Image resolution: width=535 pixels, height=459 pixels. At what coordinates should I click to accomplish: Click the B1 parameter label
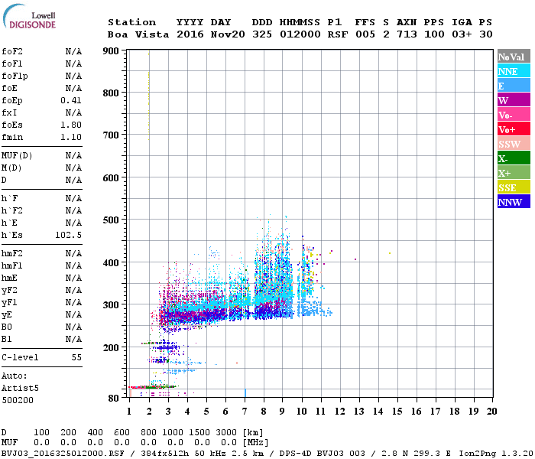[6, 339]
